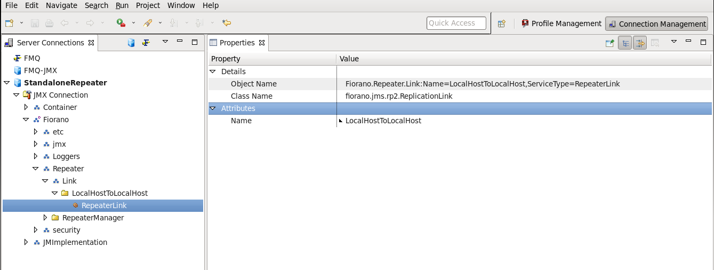Click the Run/Launch toolbar icon
This screenshot has width=714, height=270.
121,23
